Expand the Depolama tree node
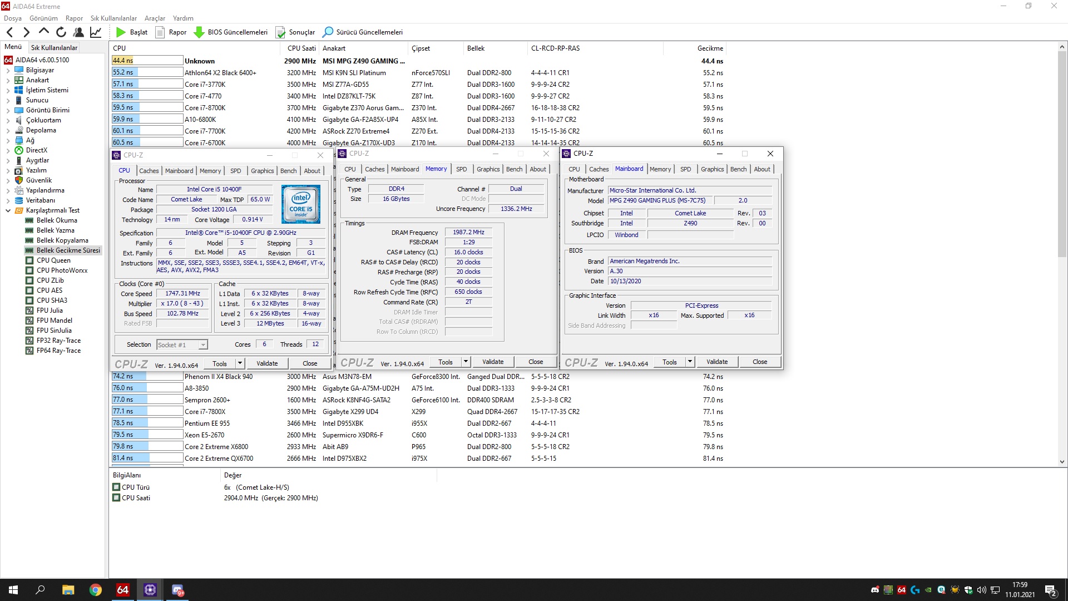This screenshot has width=1068, height=601. (8, 131)
